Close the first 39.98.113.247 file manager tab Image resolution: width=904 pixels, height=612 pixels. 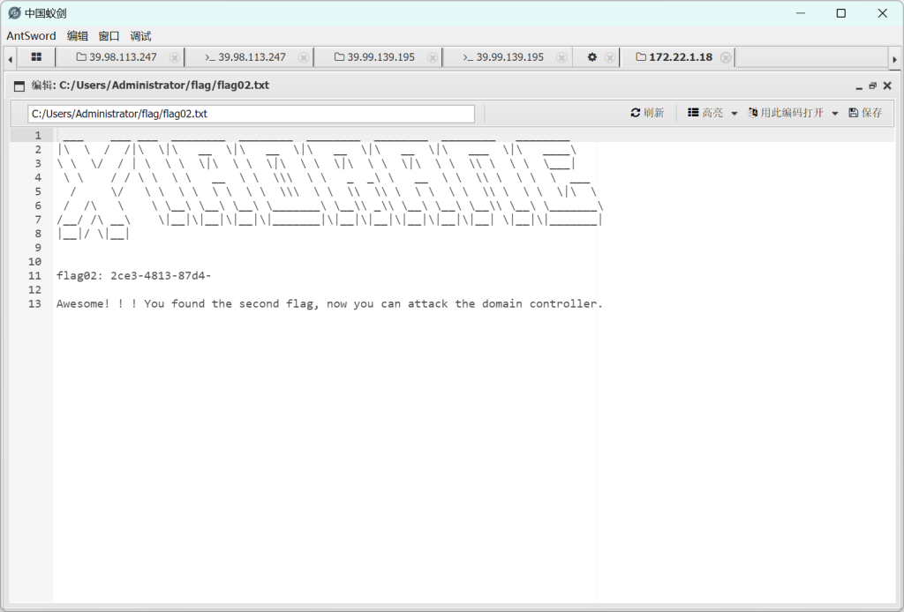(175, 57)
